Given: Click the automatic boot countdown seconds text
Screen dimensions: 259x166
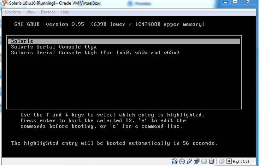Looking at the screenshot, I should 114,143.
